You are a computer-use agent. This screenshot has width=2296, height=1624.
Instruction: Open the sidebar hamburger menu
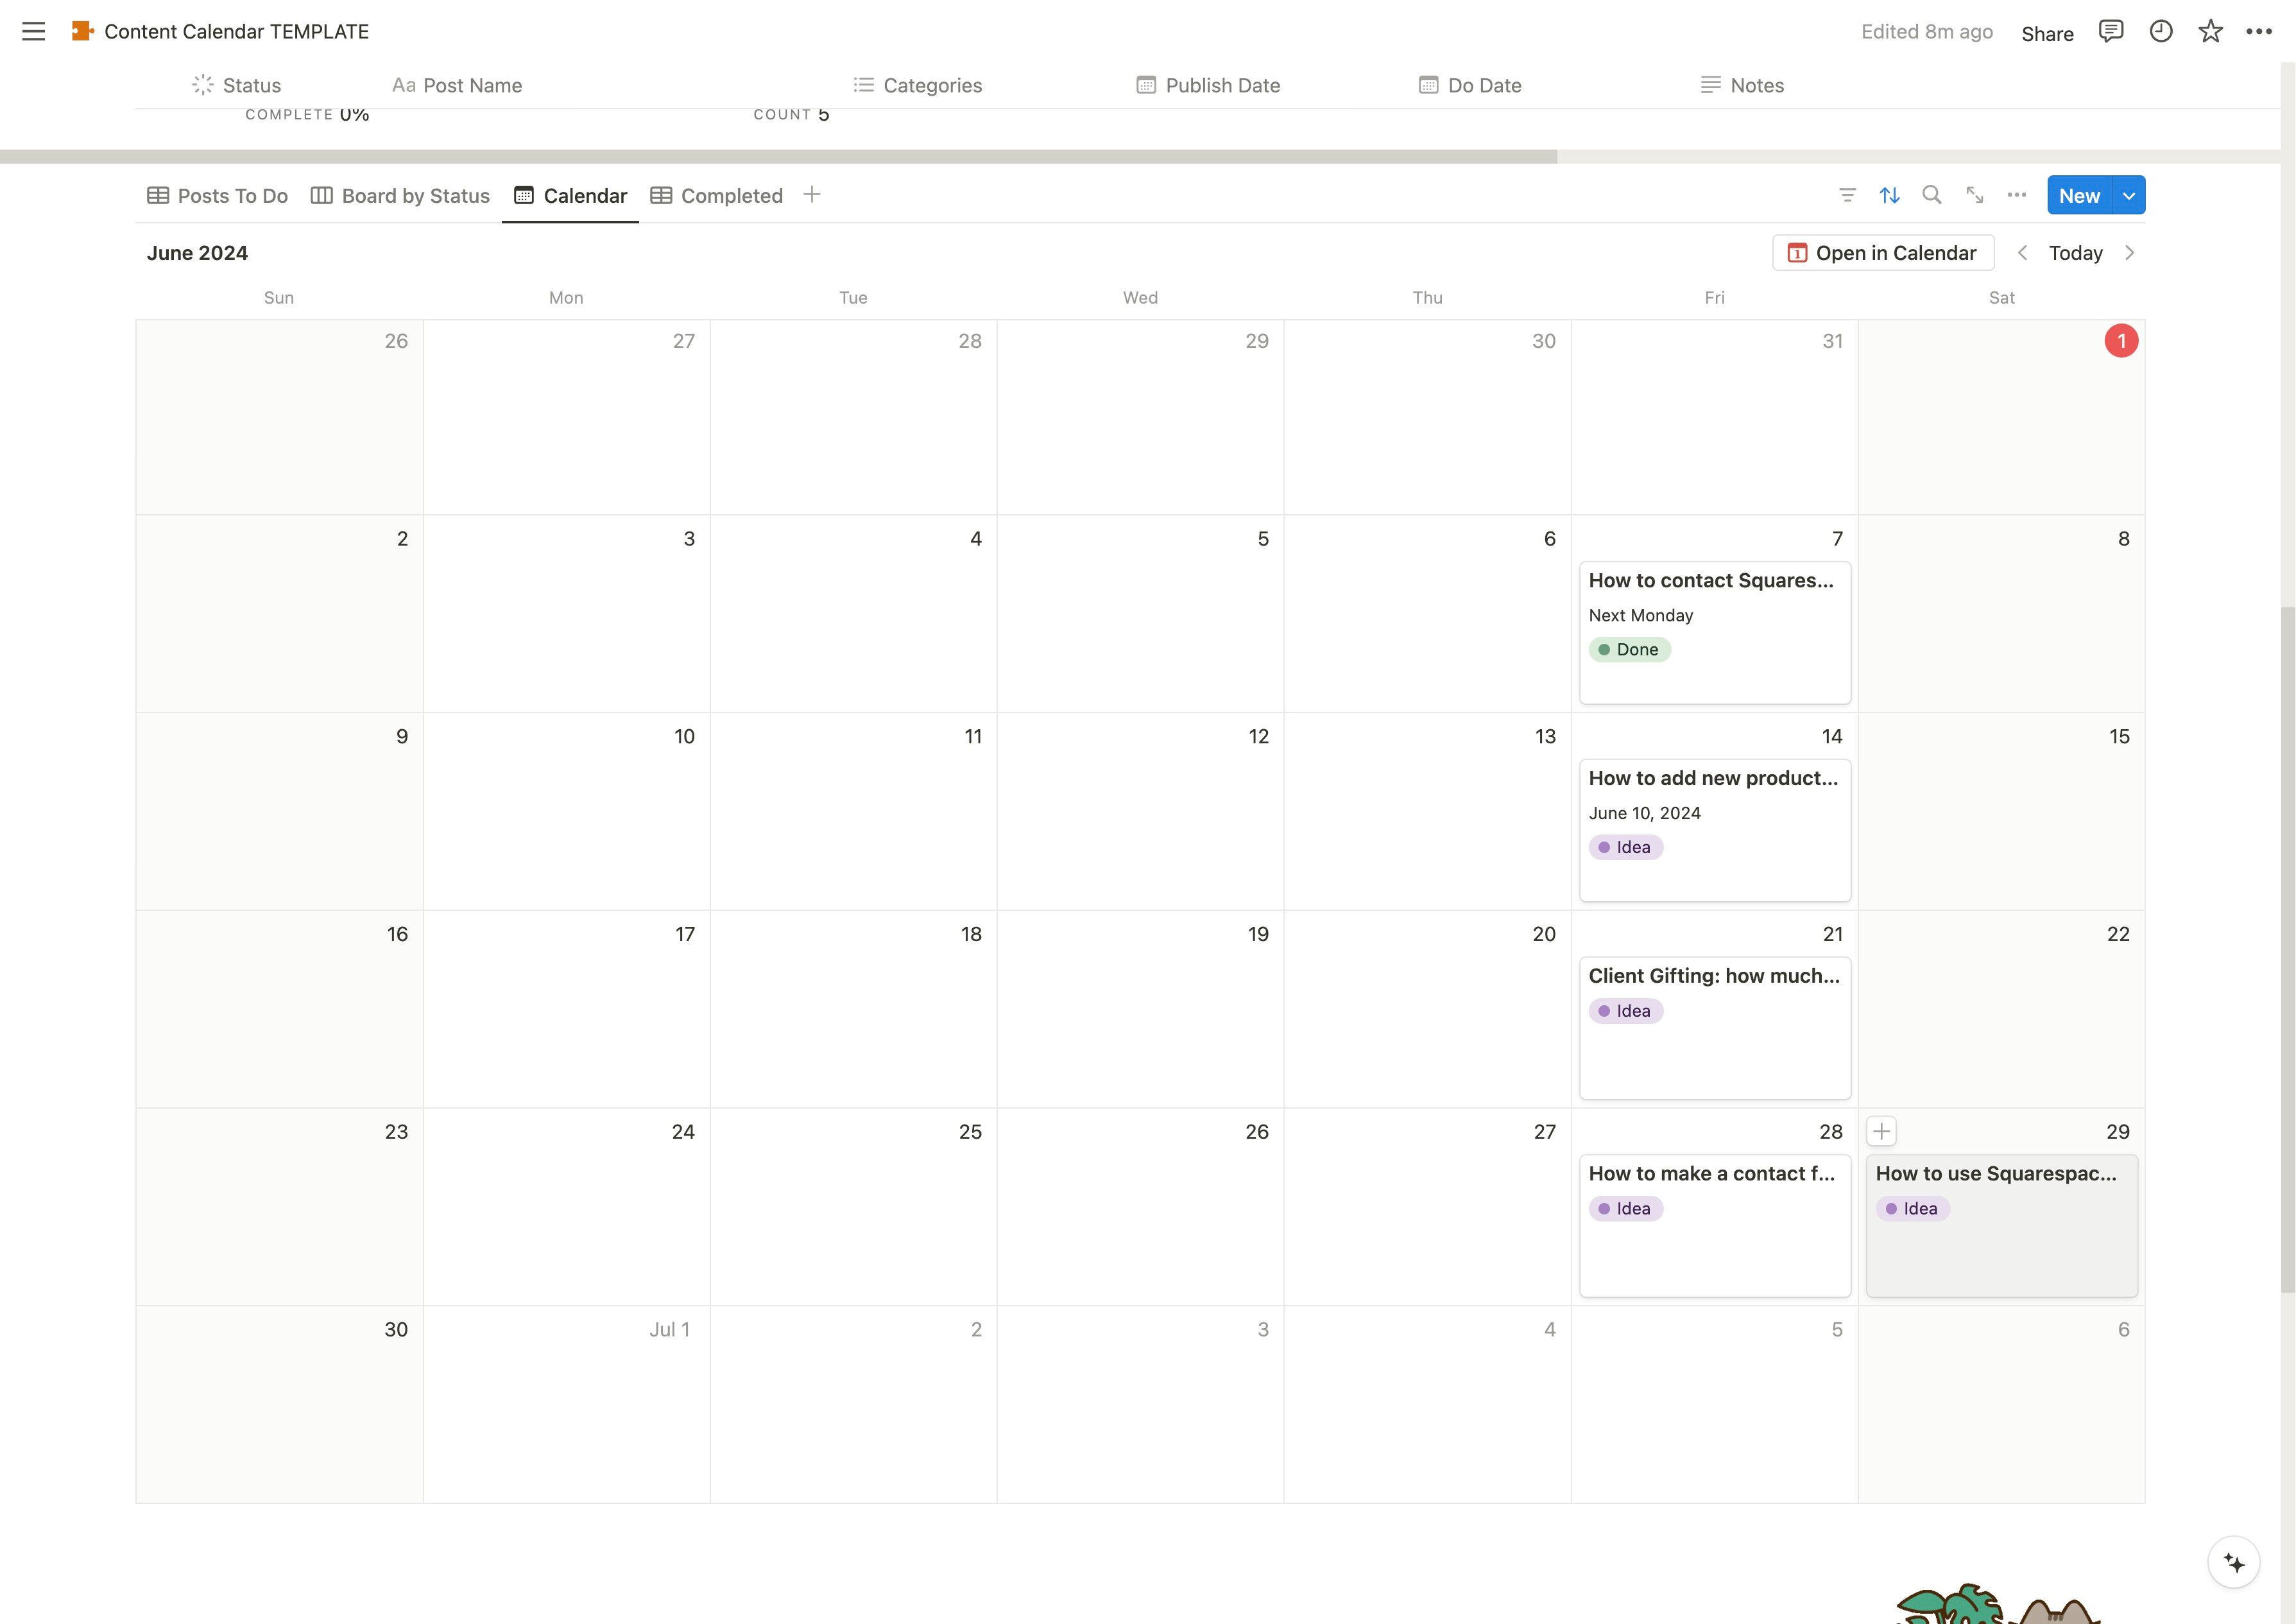[33, 31]
